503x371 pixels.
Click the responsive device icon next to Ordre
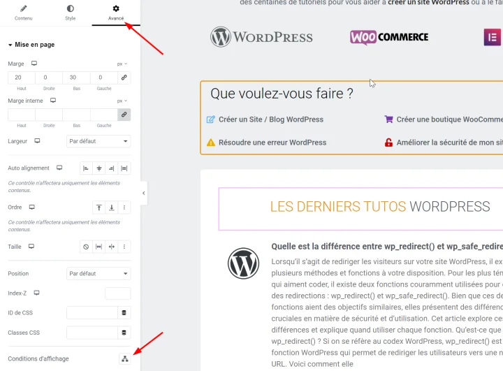click(x=31, y=207)
